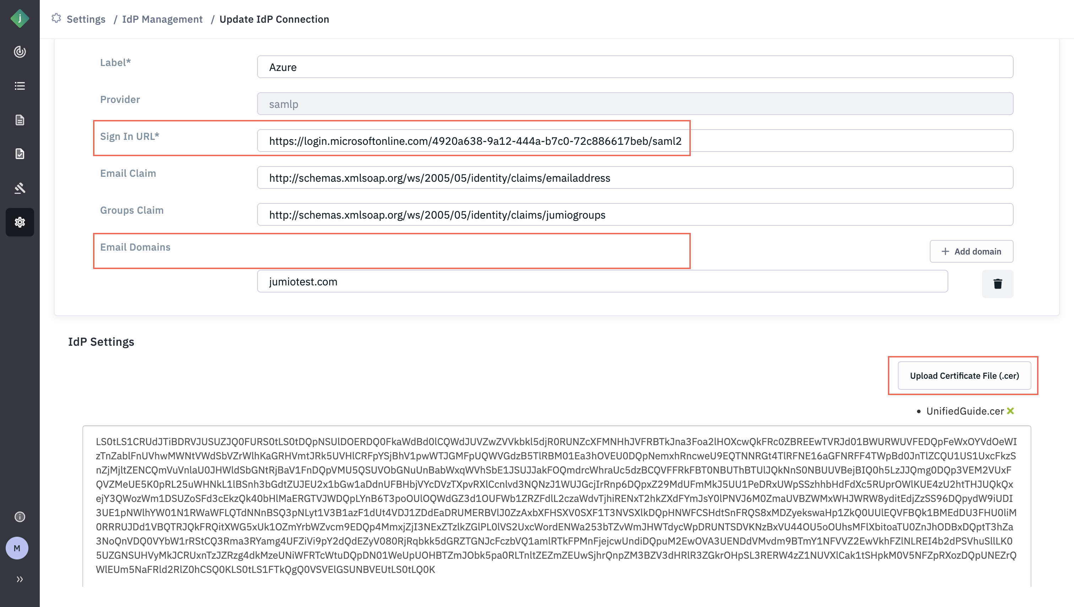Open the info circle icon
Viewport: 1074px width, 607px height.
(x=20, y=517)
